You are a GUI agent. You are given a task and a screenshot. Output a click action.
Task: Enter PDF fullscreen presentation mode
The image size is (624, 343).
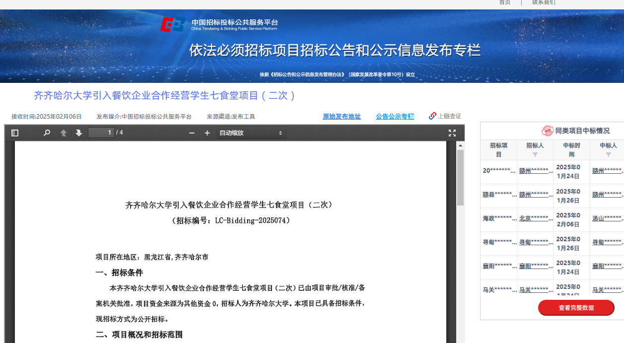tap(452, 133)
